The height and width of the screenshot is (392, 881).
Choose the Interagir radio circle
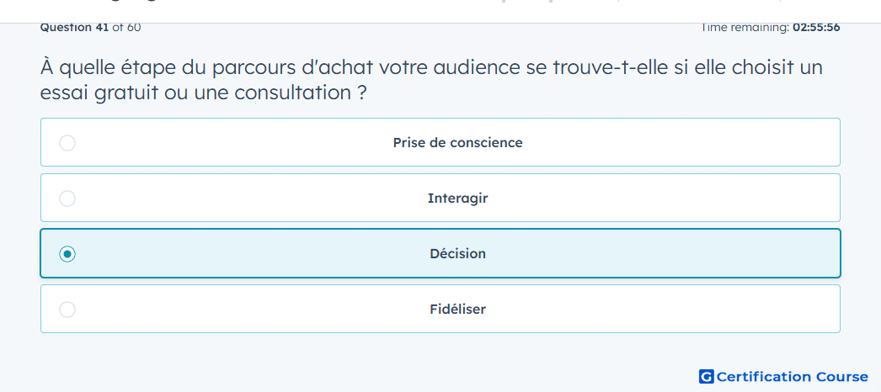(x=67, y=199)
